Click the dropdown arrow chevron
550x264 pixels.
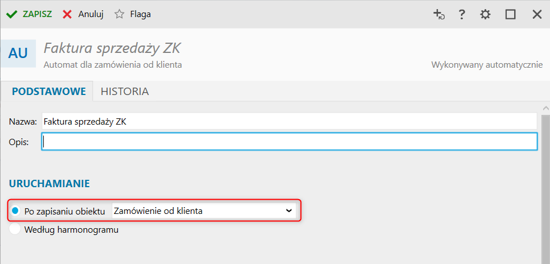pos(289,211)
